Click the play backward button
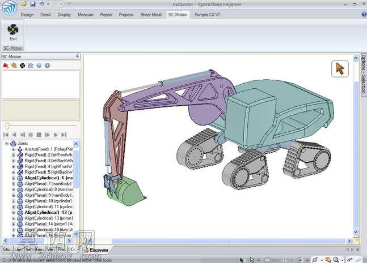The height and width of the screenshot is (263, 367). pyautogui.click(x=14, y=135)
